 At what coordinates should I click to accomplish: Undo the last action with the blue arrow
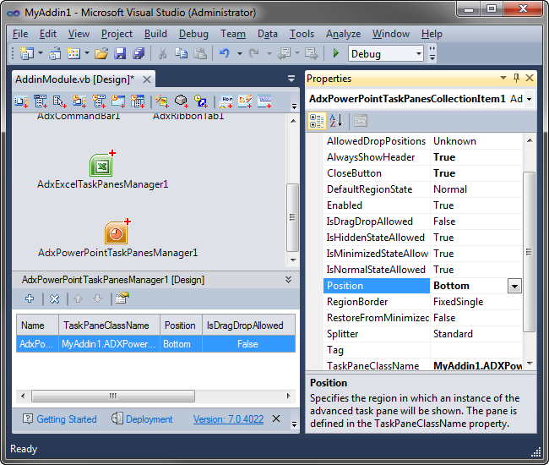click(x=224, y=53)
